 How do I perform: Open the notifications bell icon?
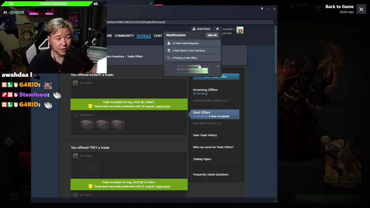[x=217, y=29]
